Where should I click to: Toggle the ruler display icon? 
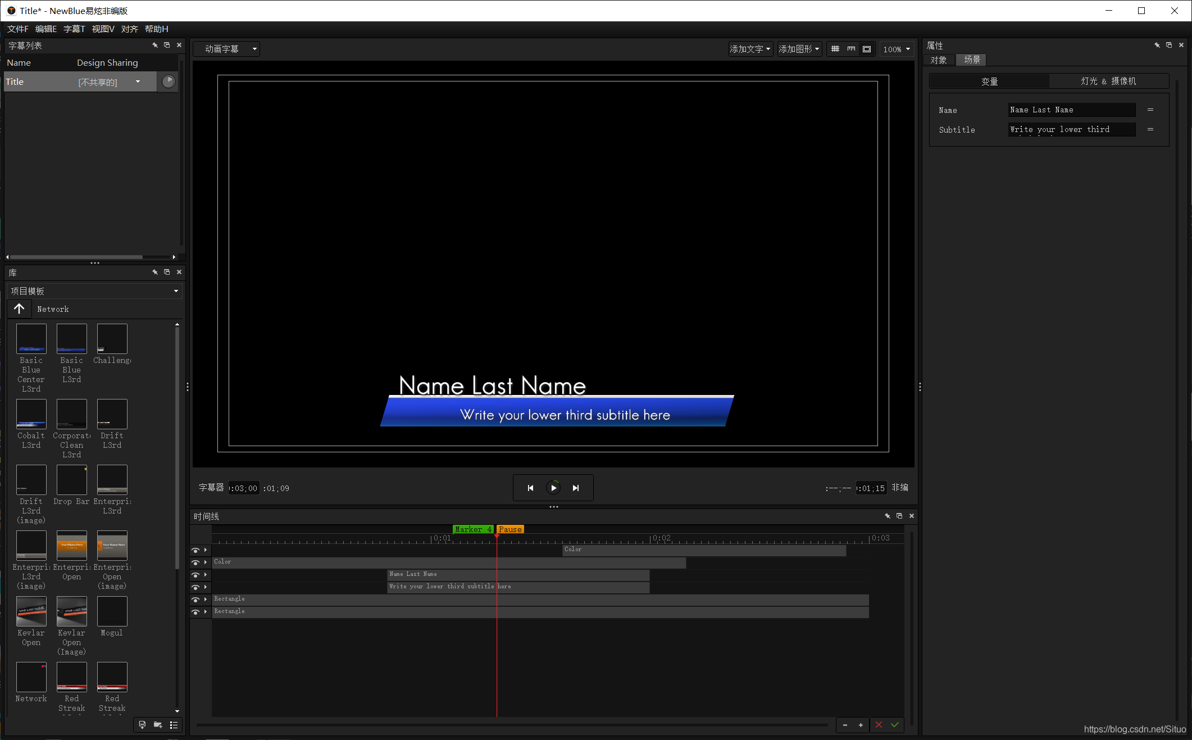(851, 49)
